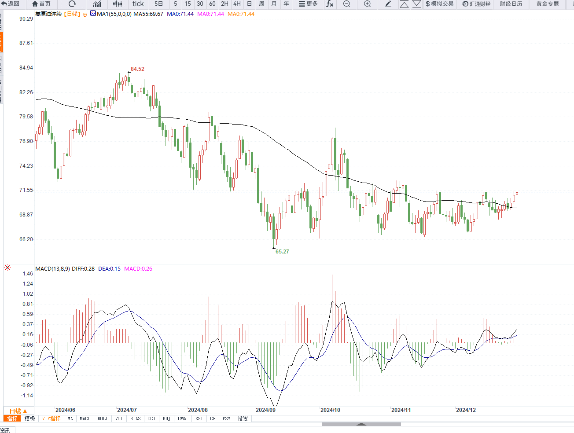The height and width of the screenshot is (433, 574).
Task: Open the VIP指标 indicator list
Action: (52, 418)
